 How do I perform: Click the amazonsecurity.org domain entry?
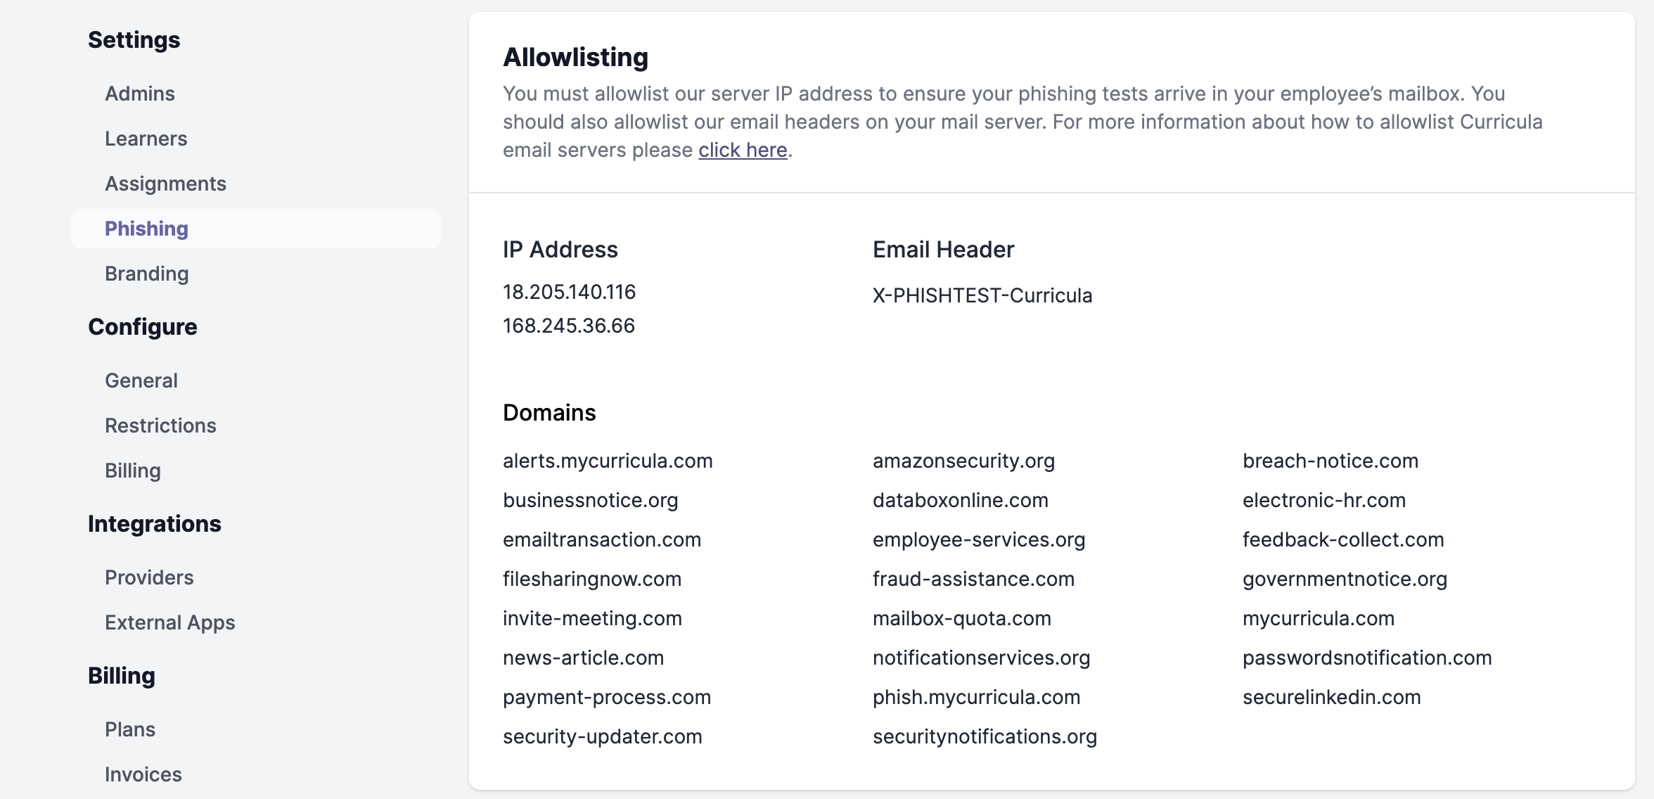[963, 461]
